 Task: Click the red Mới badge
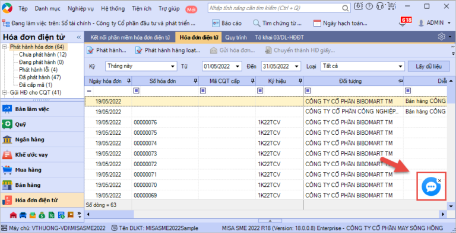pos(191,9)
